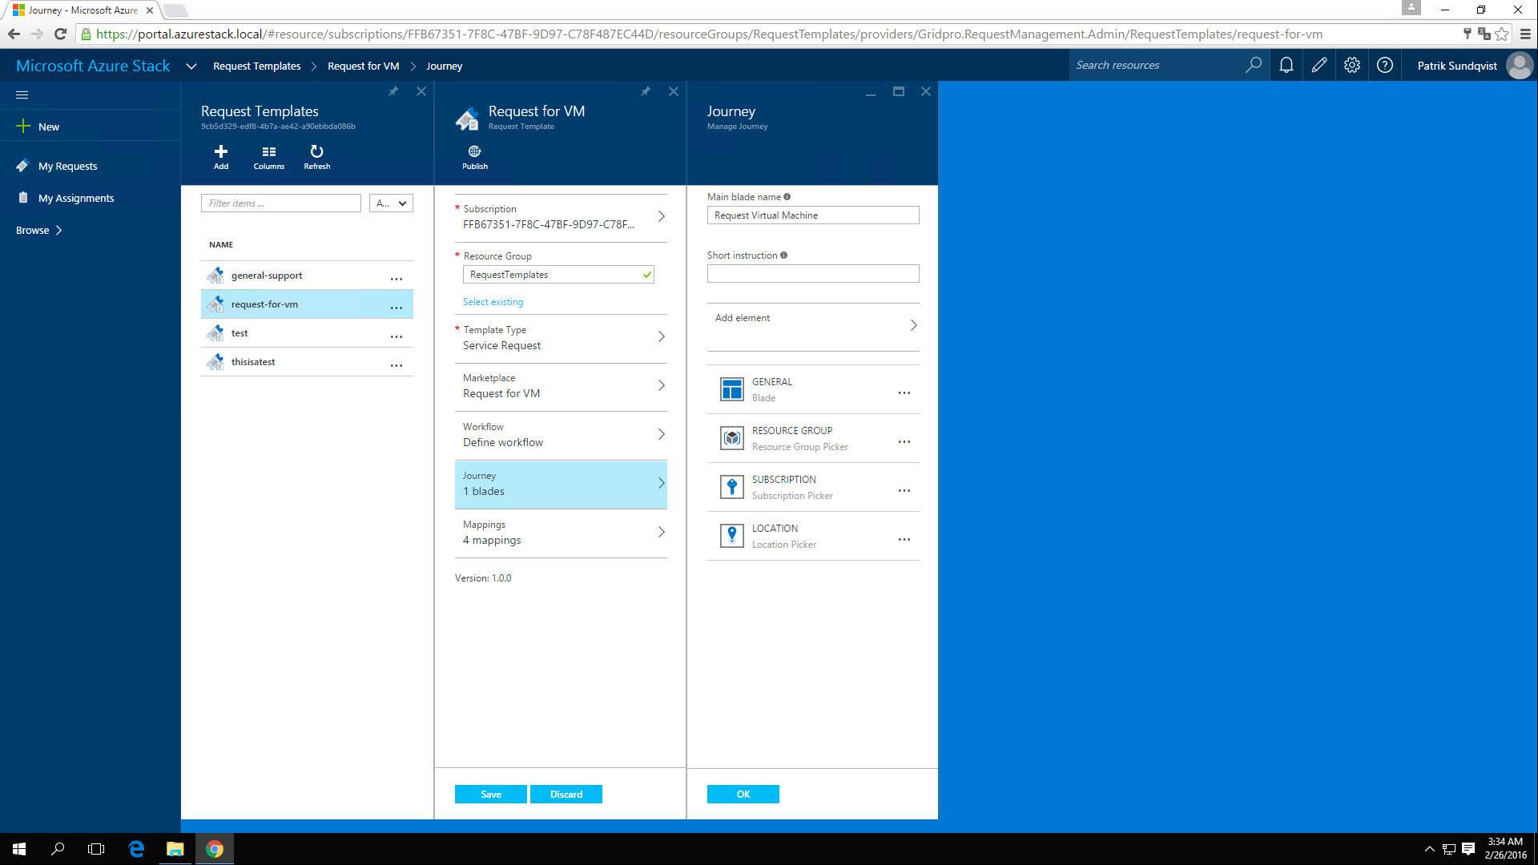Viewport: 1538px width, 865px height.
Task: Publish the Request for VM template
Action: tap(475, 157)
